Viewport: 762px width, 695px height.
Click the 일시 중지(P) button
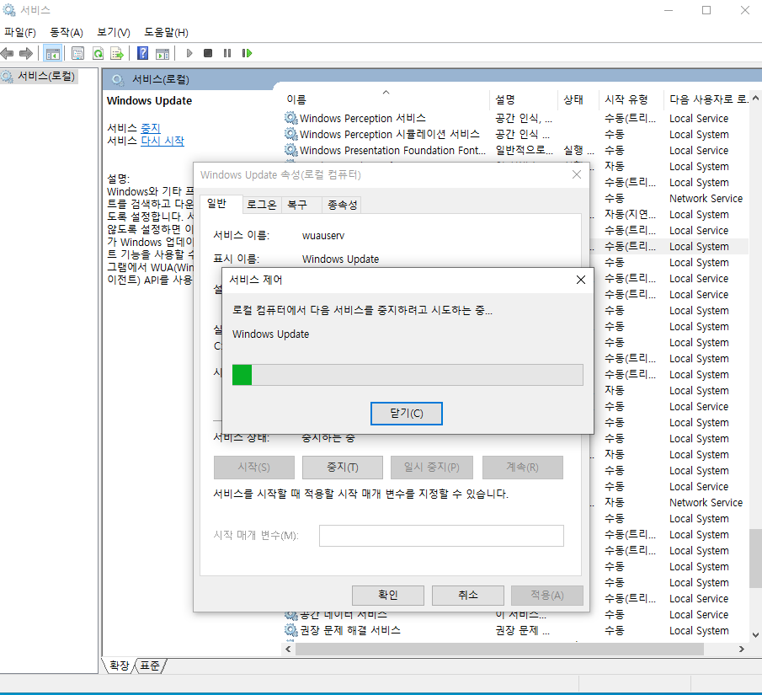(432, 468)
